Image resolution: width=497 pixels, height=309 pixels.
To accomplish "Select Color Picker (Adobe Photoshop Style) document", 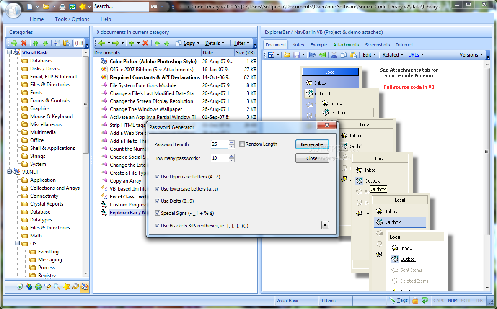I will tap(153, 62).
